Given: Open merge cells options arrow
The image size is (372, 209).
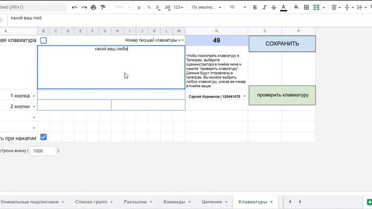Looking at the screenshot, I should (324, 8).
